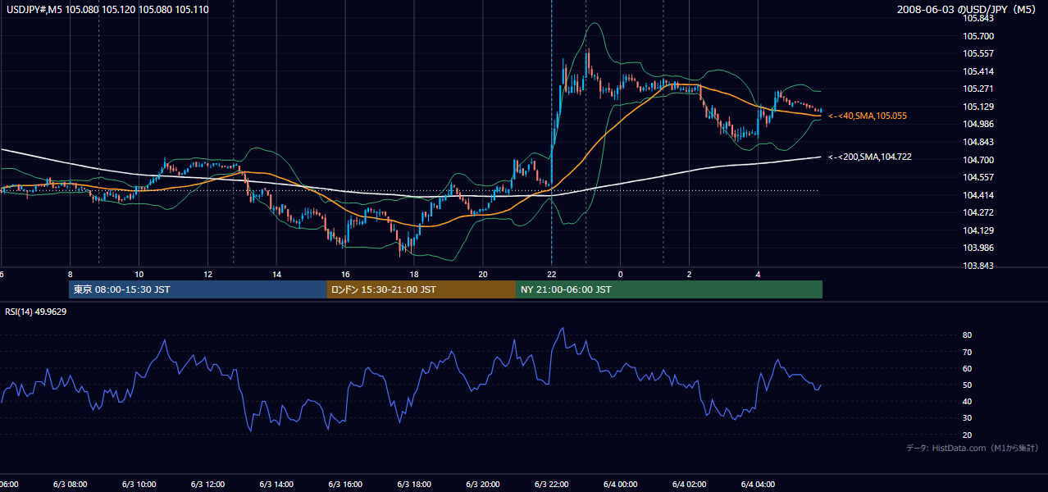Image resolution: width=1048 pixels, height=492 pixels.
Task: Click the 6/4 02:00 bottom time label
Action: coord(690,485)
